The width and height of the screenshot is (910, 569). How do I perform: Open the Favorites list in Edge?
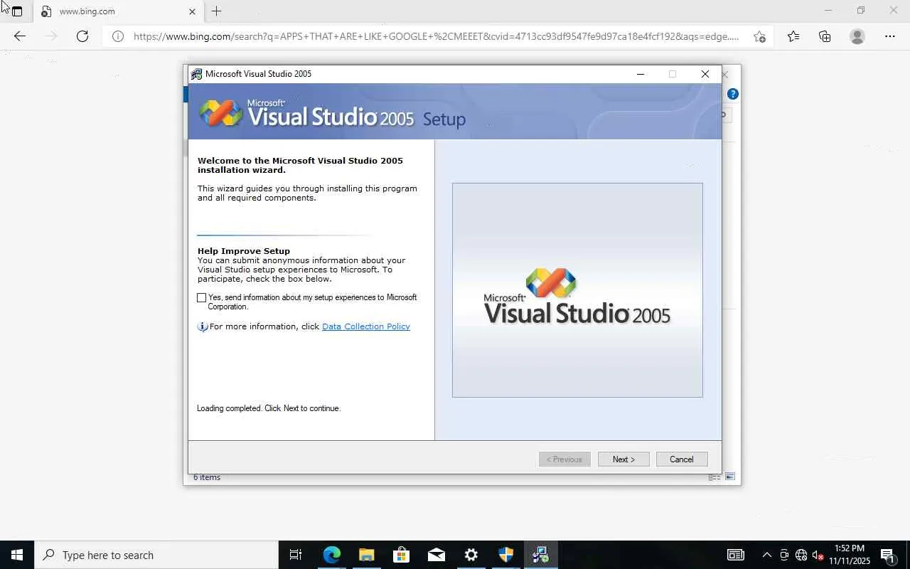point(793,36)
